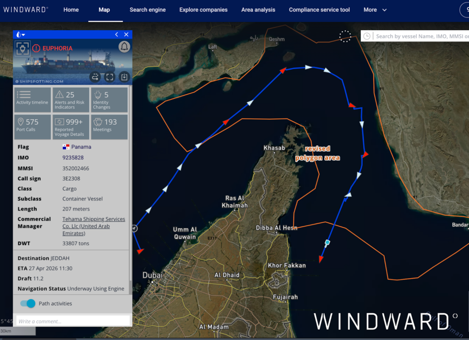469x340 pixels.
Task: Click MMSI value 352002466
Action: pyautogui.click(x=76, y=169)
